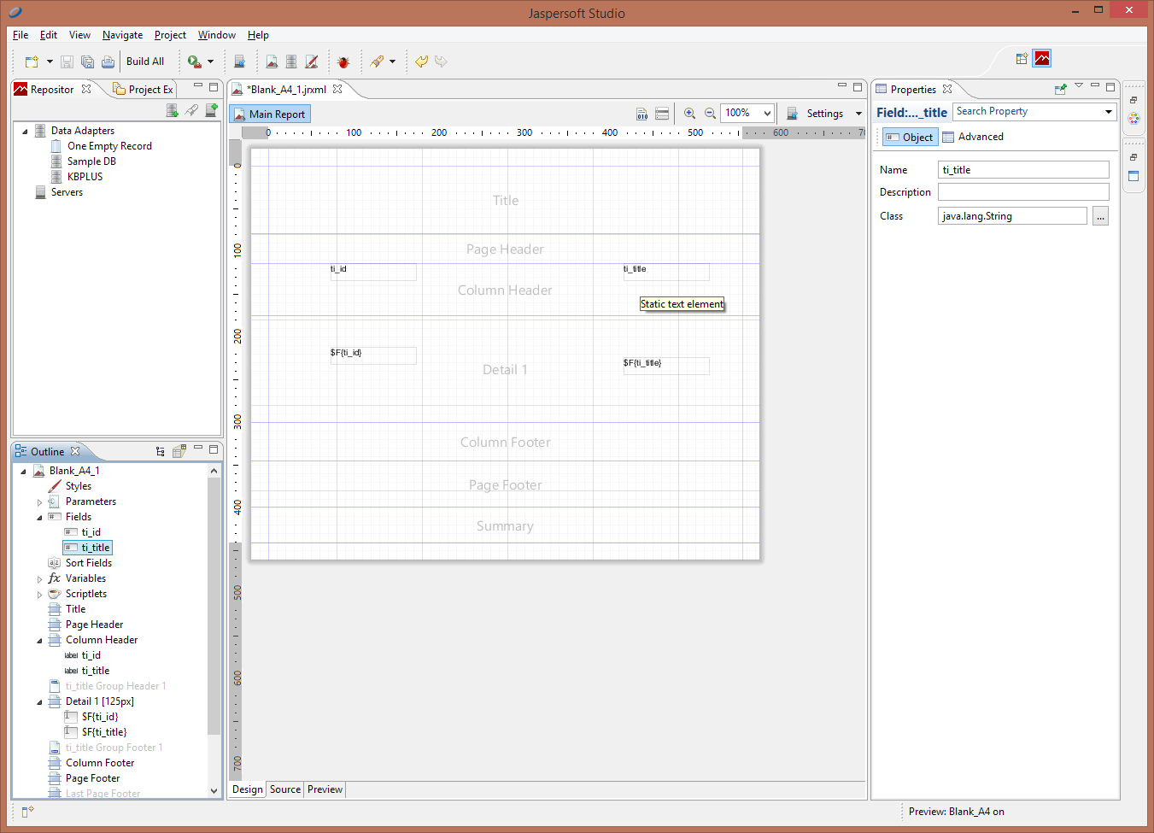Click the Name input field
The height and width of the screenshot is (833, 1154).
[1023, 170]
